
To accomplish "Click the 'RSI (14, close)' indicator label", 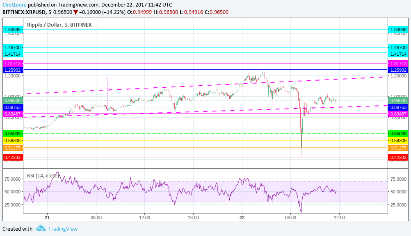I will 43,175.
